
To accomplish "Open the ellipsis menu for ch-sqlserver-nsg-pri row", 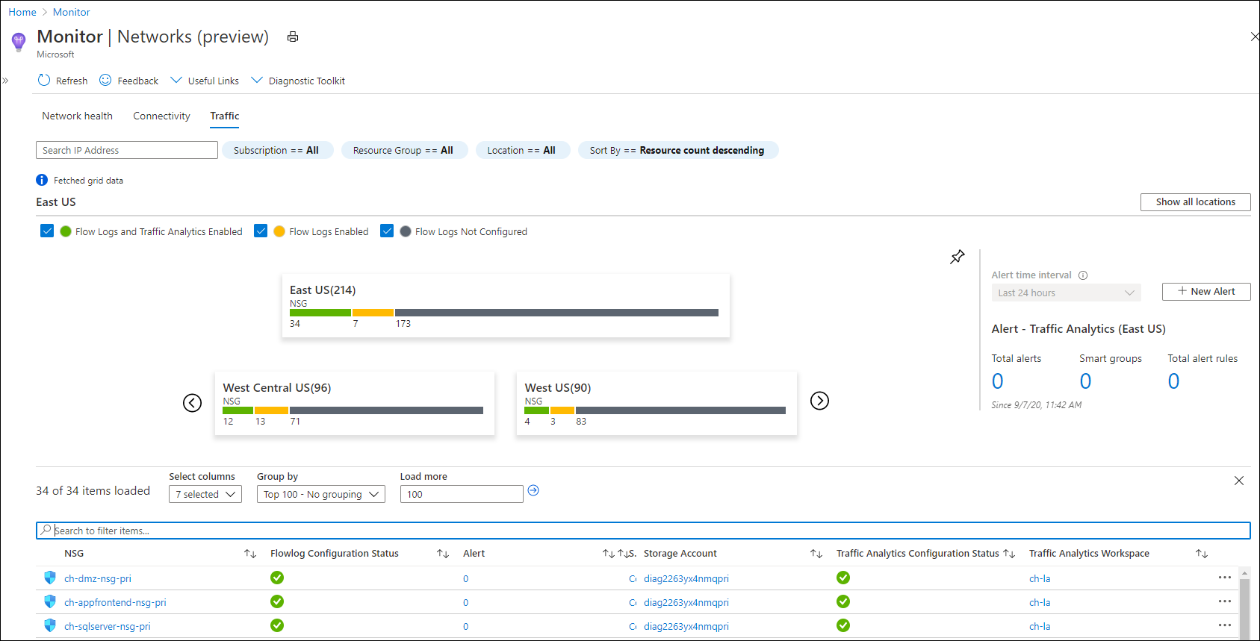I will (1225, 625).
